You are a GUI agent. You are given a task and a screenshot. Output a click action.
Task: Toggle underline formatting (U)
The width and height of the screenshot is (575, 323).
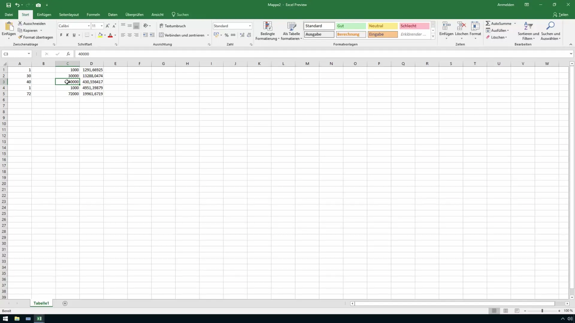click(74, 35)
